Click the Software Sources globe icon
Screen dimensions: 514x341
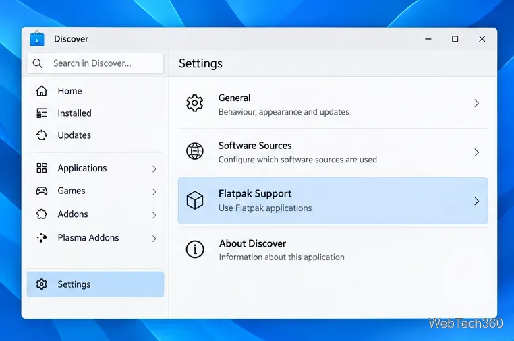[195, 151]
